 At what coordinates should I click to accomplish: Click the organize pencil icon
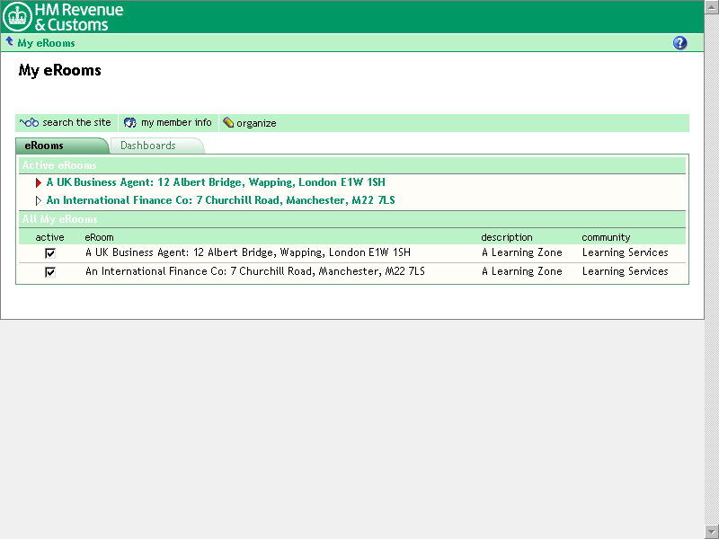pyautogui.click(x=228, y=123)
